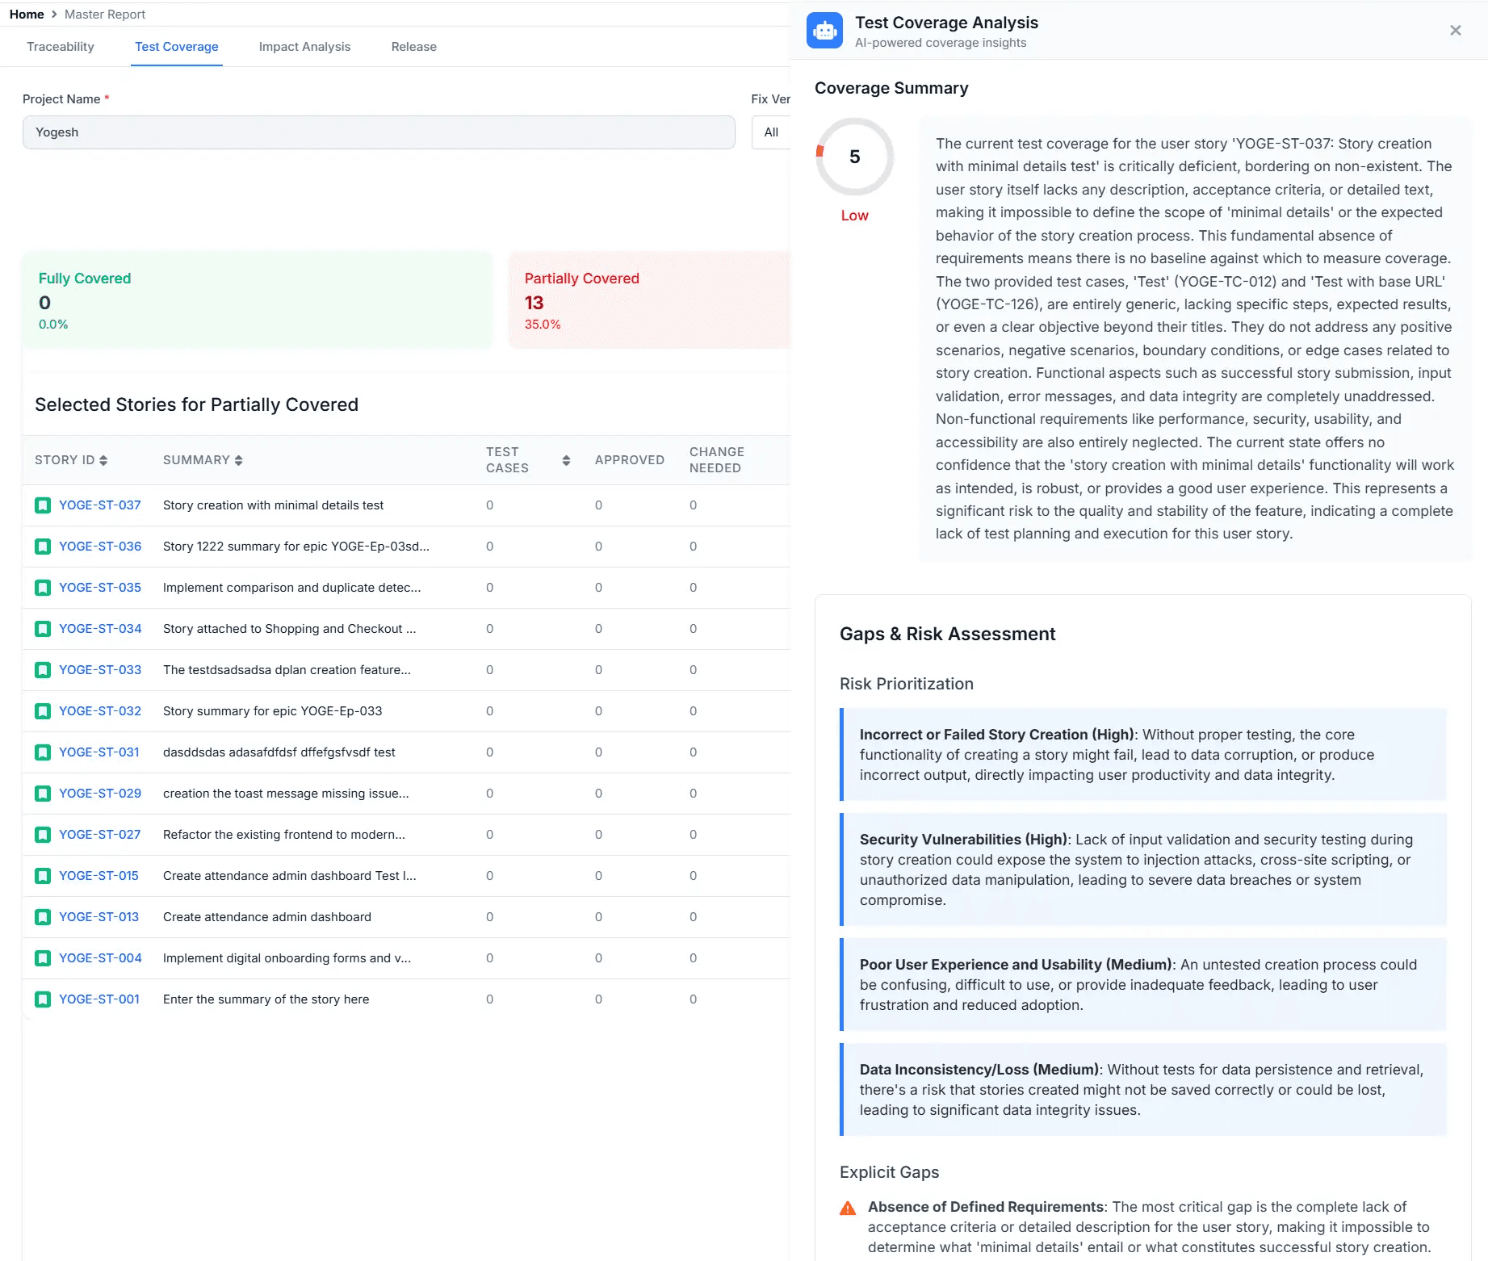1488x1261 pixels.
Task: Go to the Release tab
Action: click(x=414, y=47)
